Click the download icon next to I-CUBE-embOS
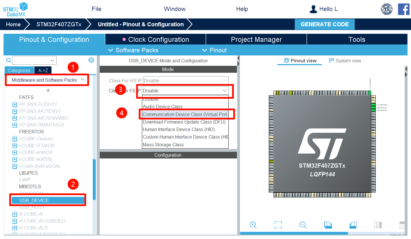Screen dimensions: 411x239 coord(15,152)
